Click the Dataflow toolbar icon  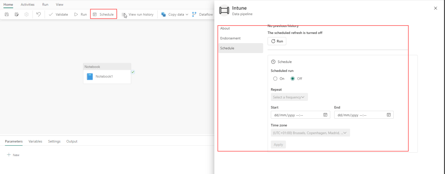pyautogui.click(x=194, y=14)
